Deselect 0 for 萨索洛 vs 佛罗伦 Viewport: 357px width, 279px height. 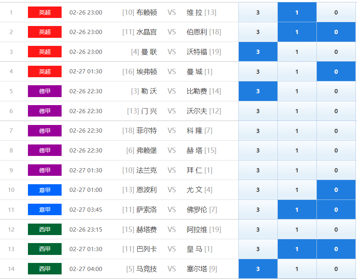[x=336, y=210]
